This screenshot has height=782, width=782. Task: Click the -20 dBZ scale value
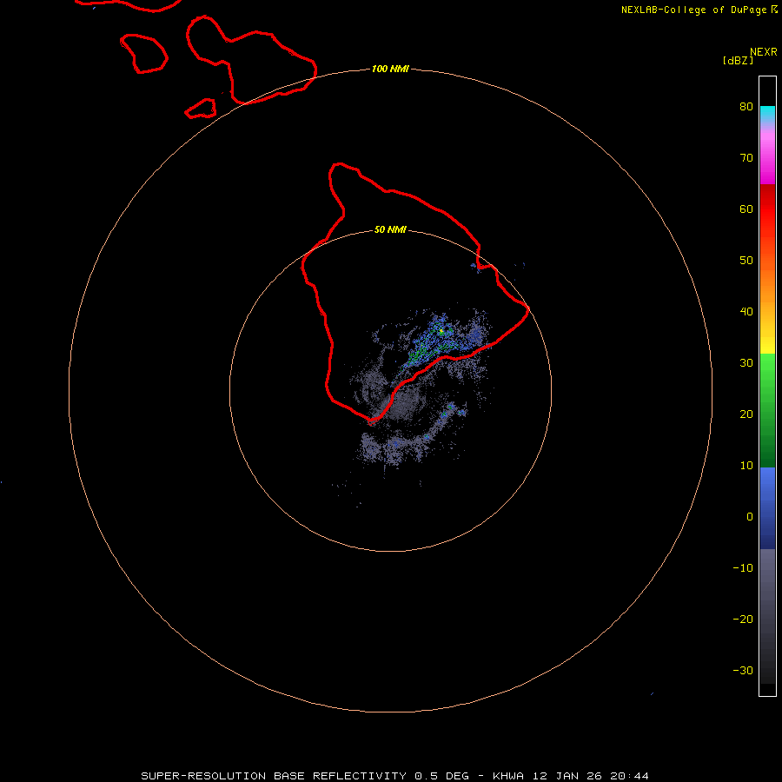click(743, 619)
